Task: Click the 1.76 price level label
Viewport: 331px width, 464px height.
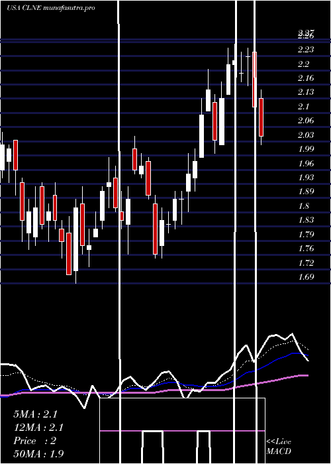Action: click(x=306, y=249)
